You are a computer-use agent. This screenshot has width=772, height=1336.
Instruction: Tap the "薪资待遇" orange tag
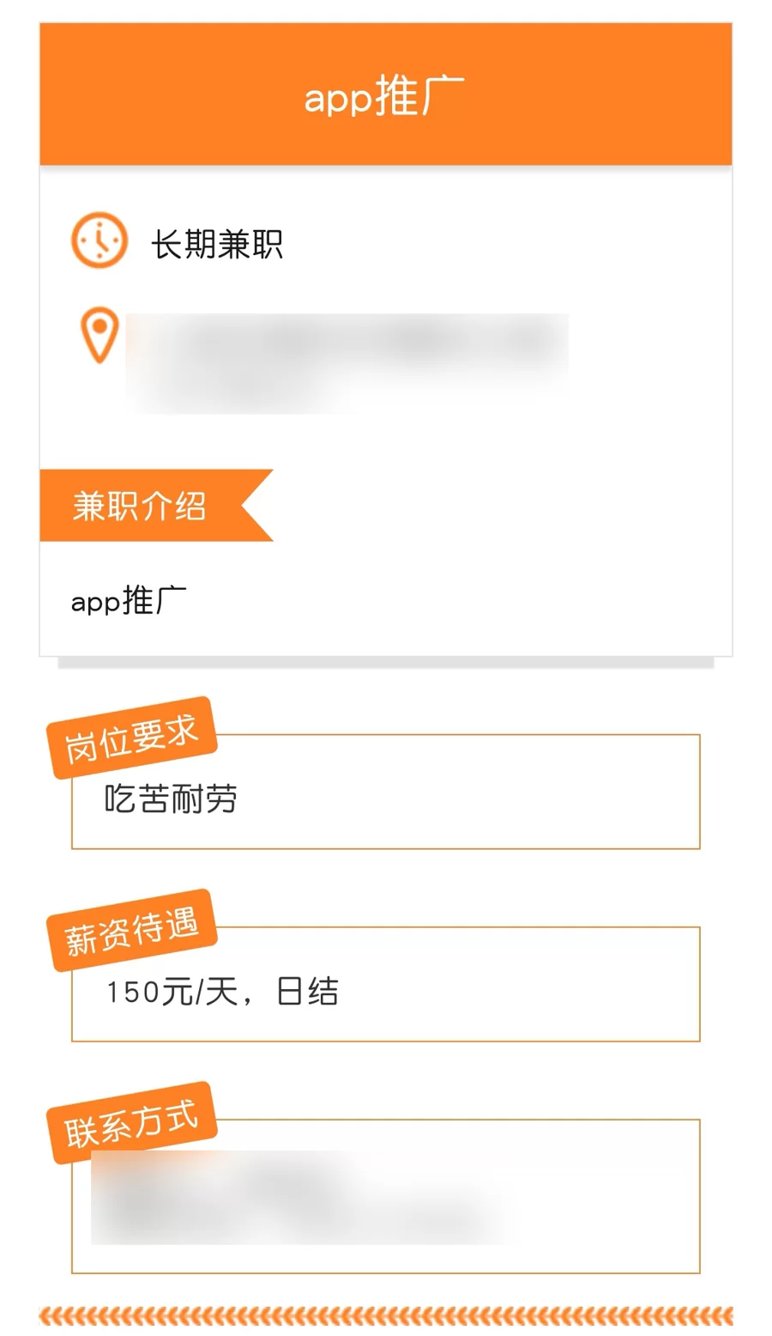pyautogui.click(x=132, y=930)
